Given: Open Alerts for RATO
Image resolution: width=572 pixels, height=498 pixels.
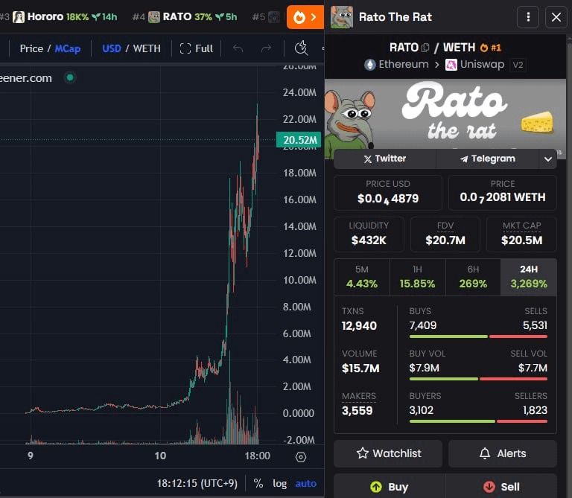Looking at the screenshot, I should point(502,453).
